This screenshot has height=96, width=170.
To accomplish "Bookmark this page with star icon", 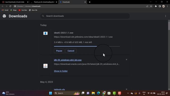I will [x=151, y=6].
